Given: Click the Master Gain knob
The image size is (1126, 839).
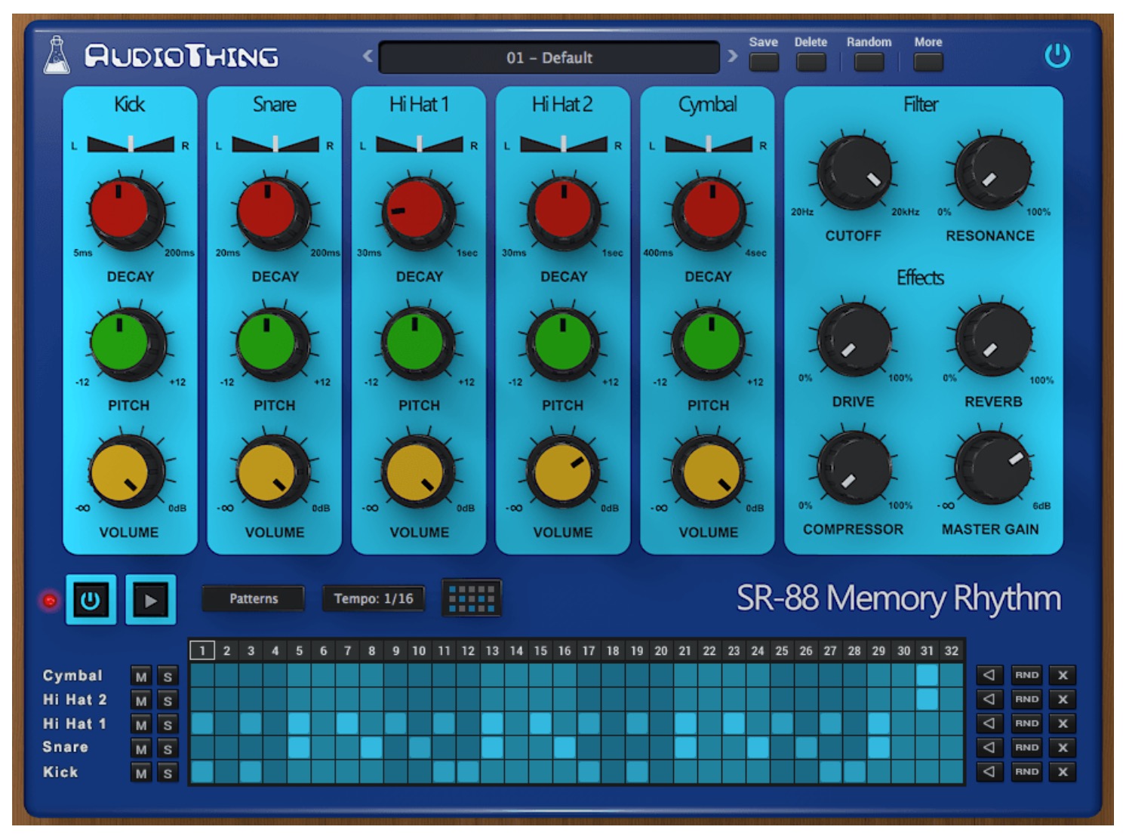Looking at the screenshot, I should 993,468.
